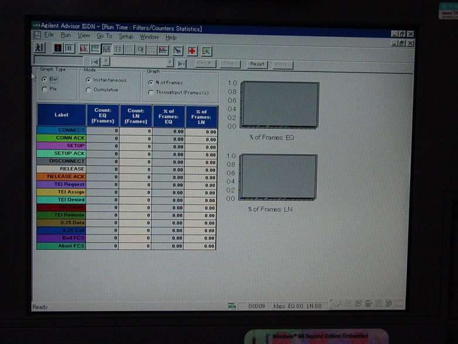This screenshot has width=458, height=344.
Task: Select % of Frames graph option
Action: 165,83
